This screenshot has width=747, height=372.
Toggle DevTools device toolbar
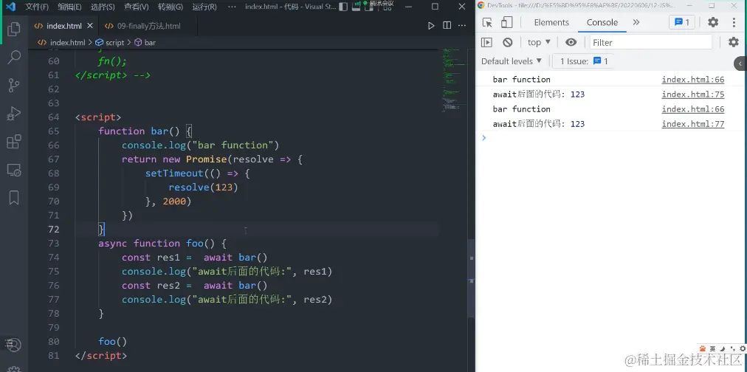(x=507, y=22)
